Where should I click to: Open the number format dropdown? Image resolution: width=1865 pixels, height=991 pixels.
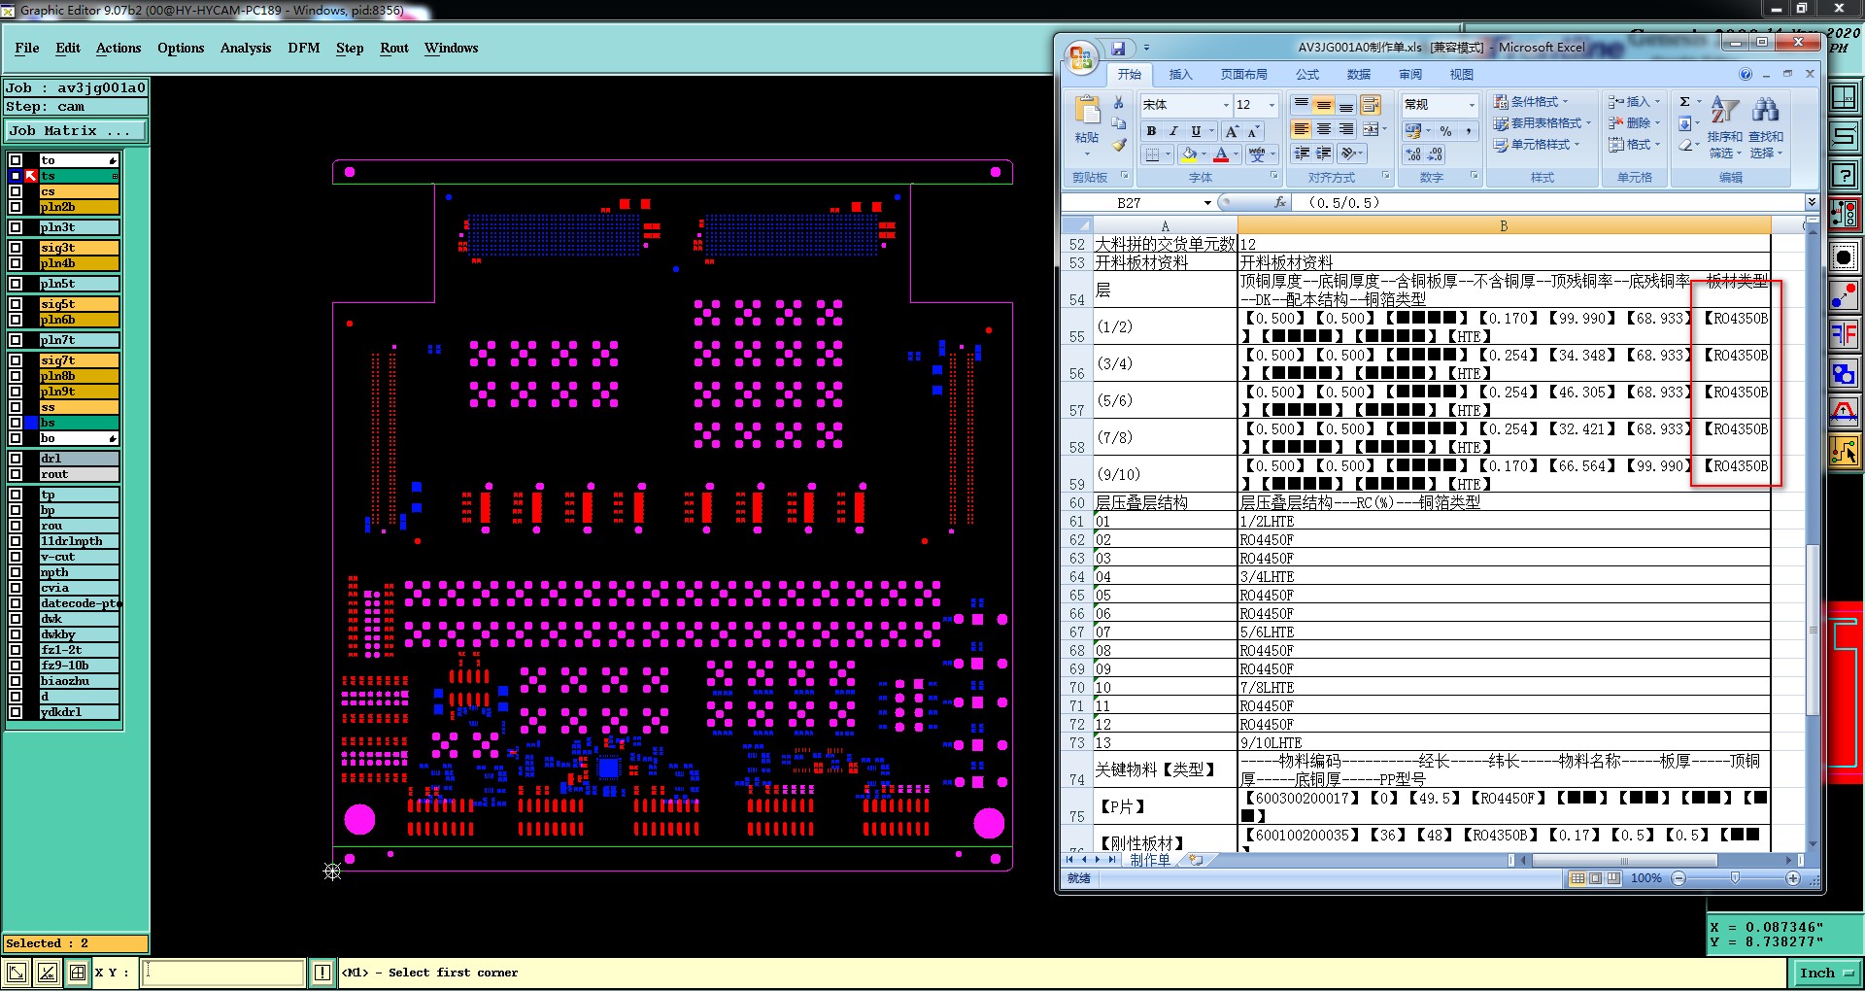1472,105
